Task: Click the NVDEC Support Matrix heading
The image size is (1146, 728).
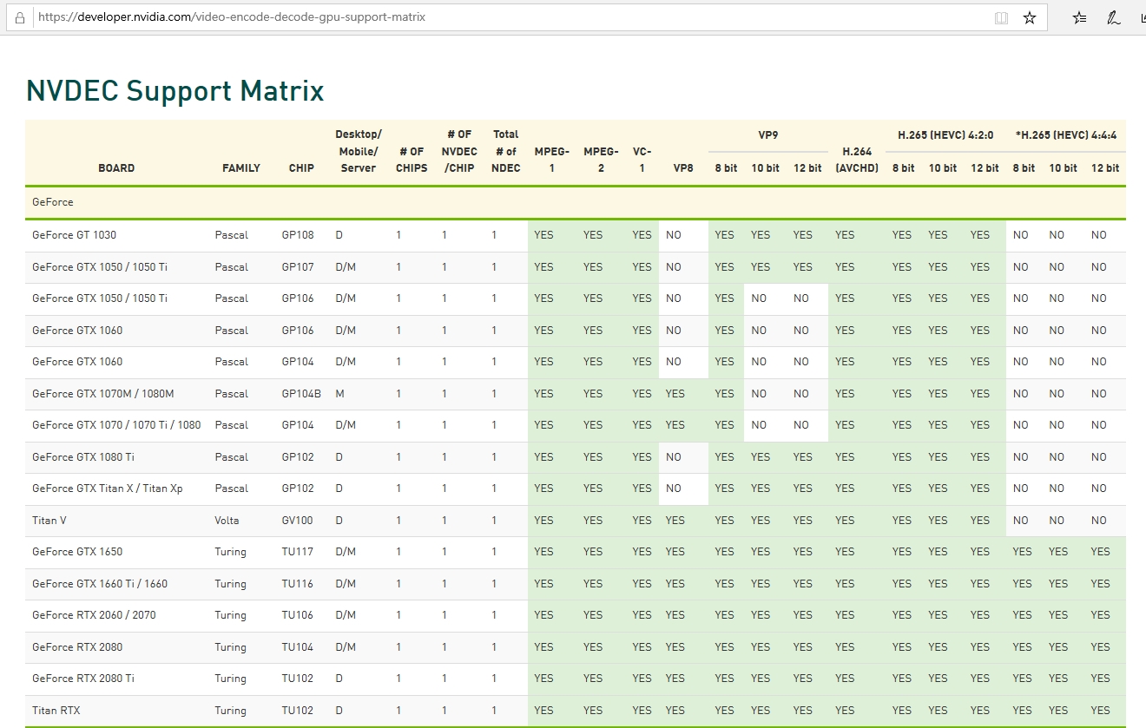Action: (175, 91)
